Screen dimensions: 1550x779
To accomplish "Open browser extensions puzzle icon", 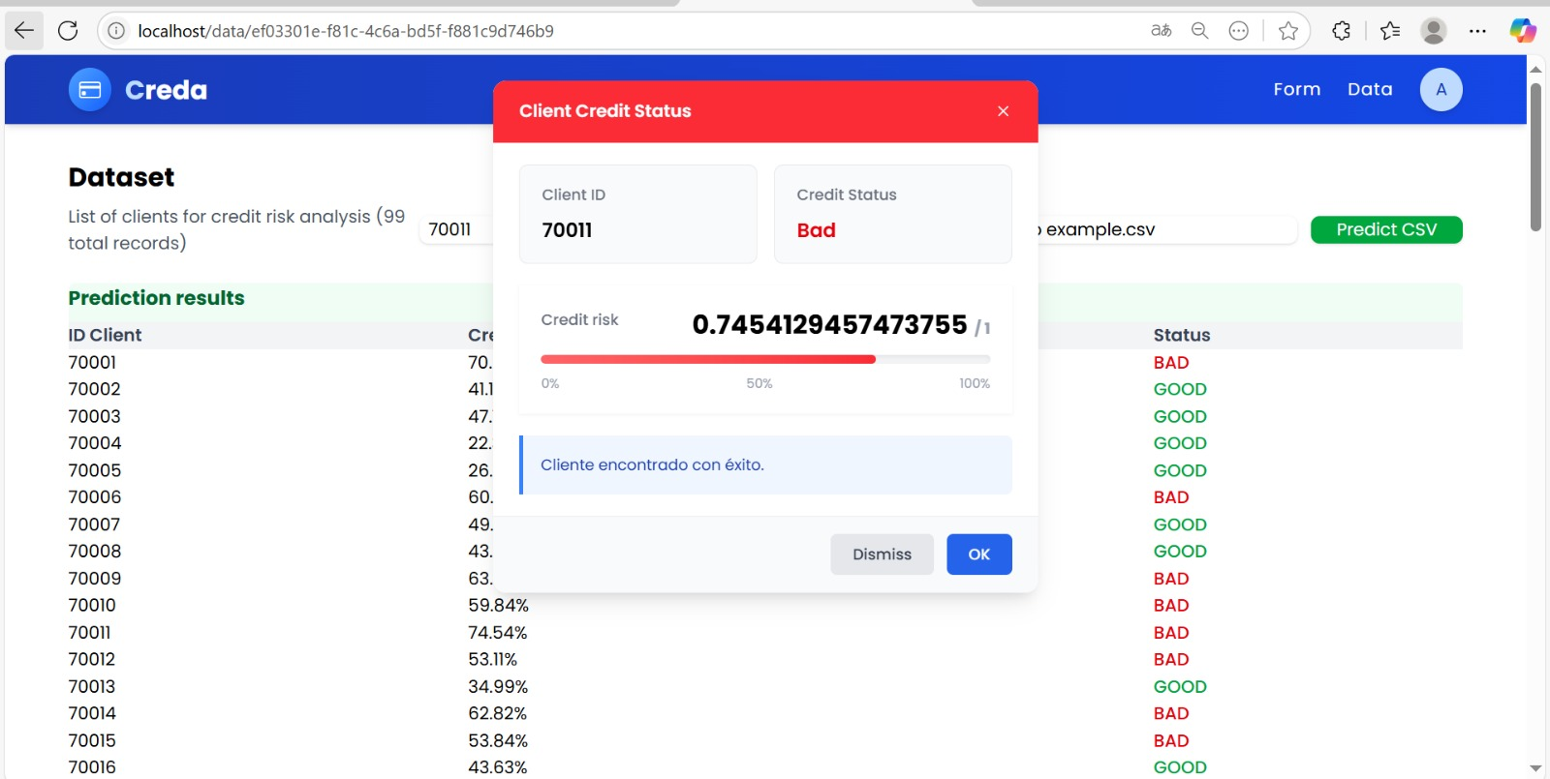I will coord(1342,31).
